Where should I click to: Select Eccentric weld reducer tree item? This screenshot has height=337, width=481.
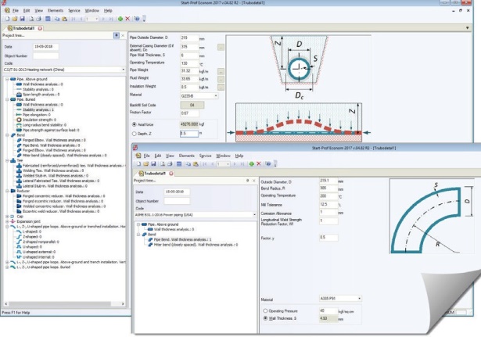tap(63, 211)
